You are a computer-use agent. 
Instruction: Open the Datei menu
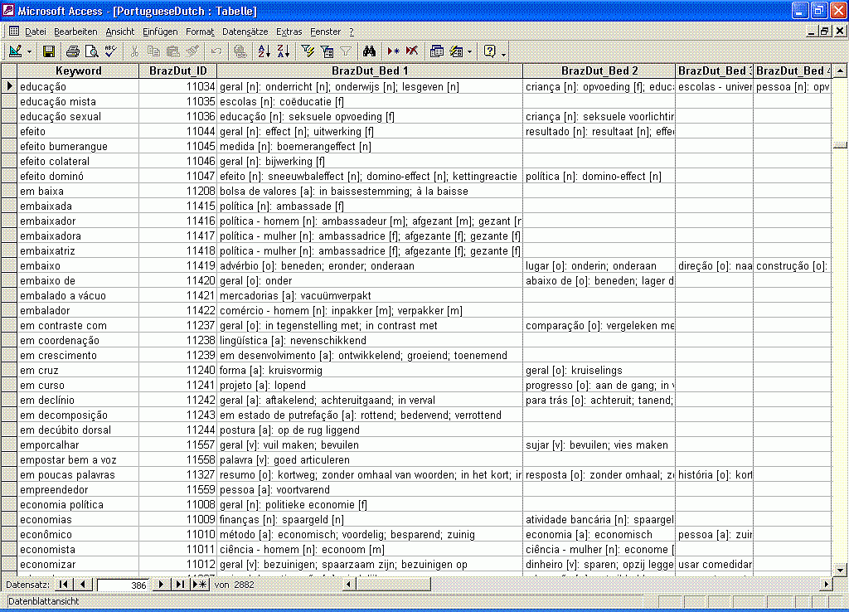(x=35, y=32)
